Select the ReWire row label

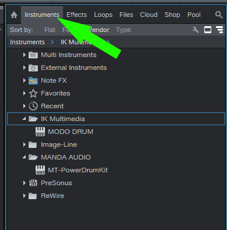53,196
